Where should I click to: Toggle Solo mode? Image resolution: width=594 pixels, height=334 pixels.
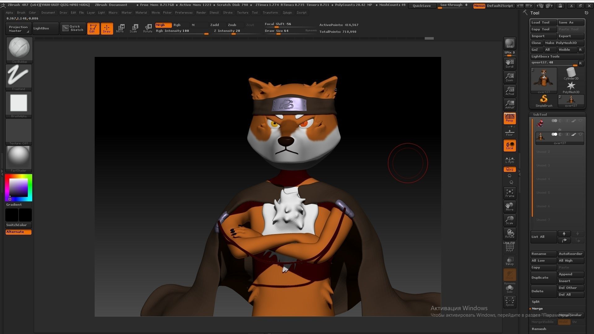(510, 289)
